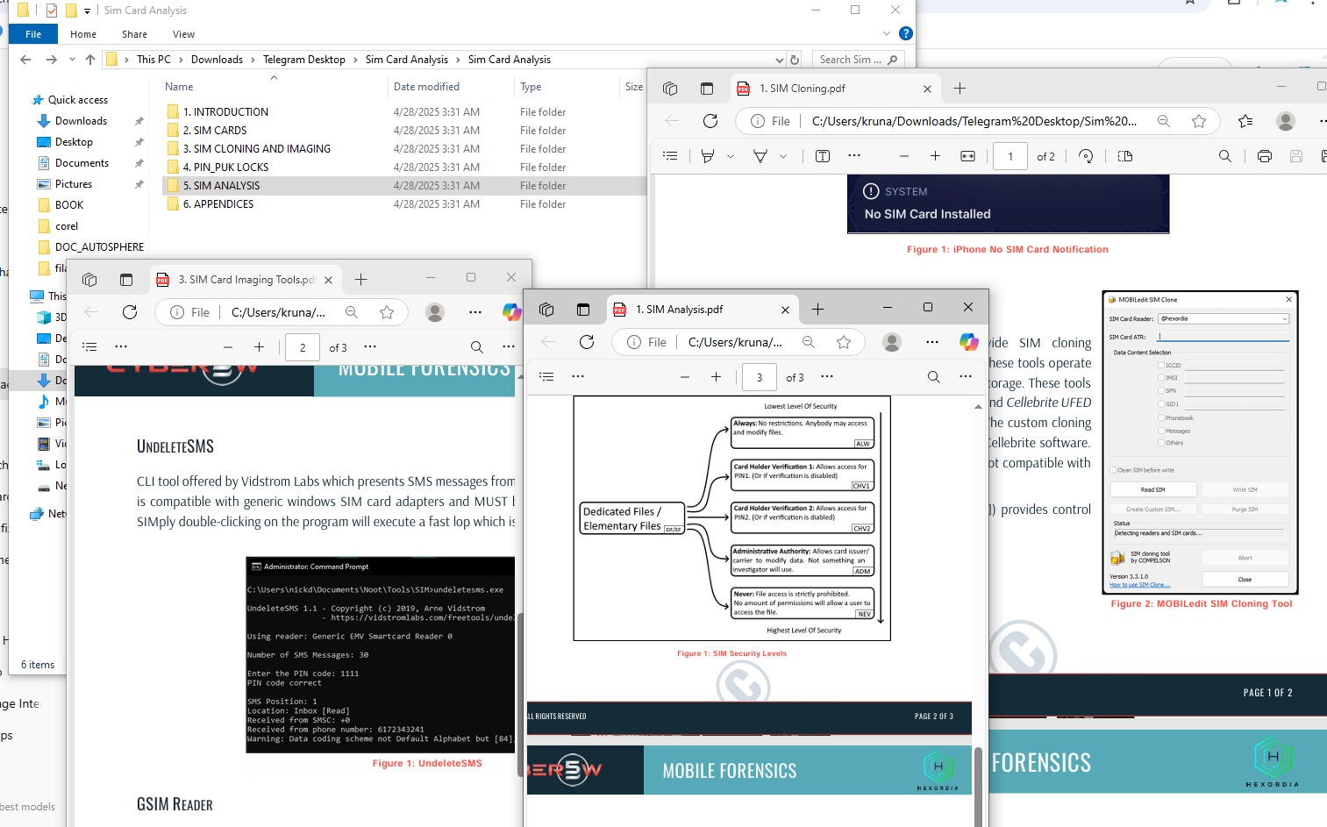The width and height of the screenshot is (1327, 827).
Task: Toggle page view in SIM Cloning PDF toolbar
Action: 1125,156
